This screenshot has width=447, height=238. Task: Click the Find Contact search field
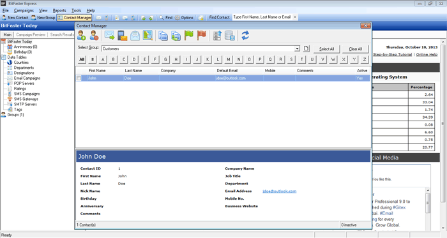point(262,17)
